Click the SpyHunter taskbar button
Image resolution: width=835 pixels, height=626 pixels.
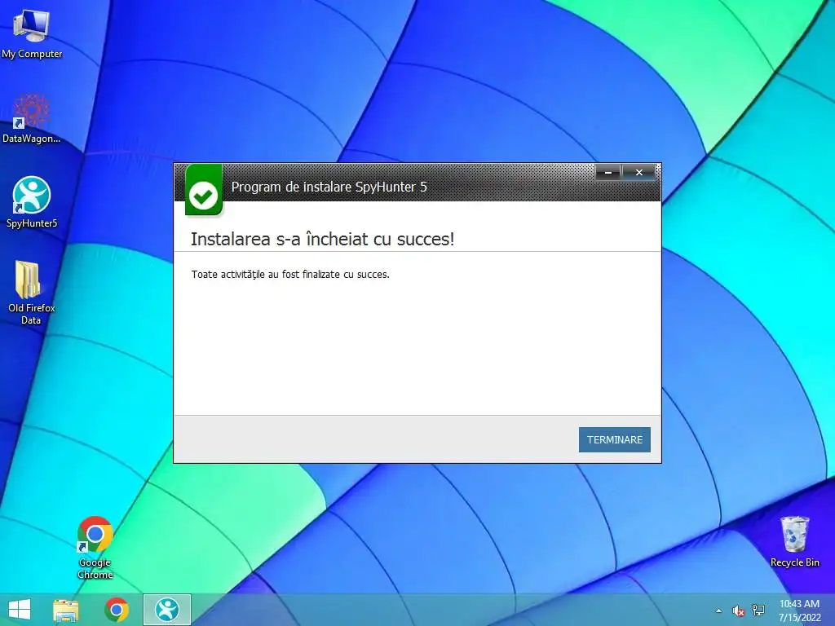click(x=166, y=610)
